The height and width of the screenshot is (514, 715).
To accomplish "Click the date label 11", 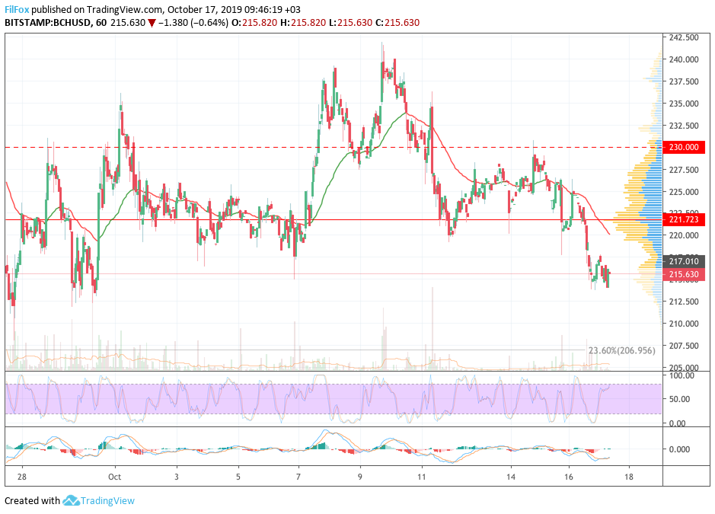I will (x=421, y=477).
